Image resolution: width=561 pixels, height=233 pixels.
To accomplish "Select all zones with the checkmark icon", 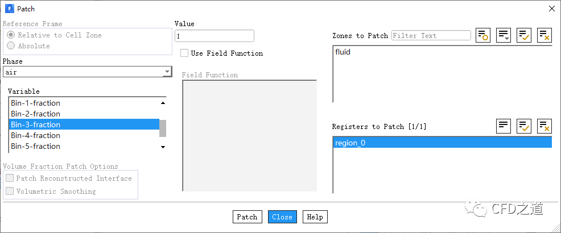I will (524, 35).
